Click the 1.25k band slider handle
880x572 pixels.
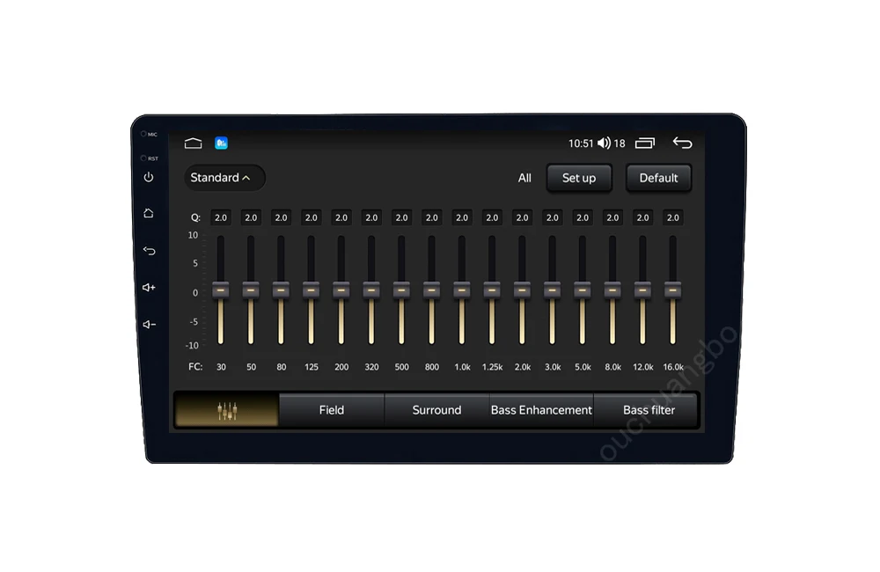point(492,290)
